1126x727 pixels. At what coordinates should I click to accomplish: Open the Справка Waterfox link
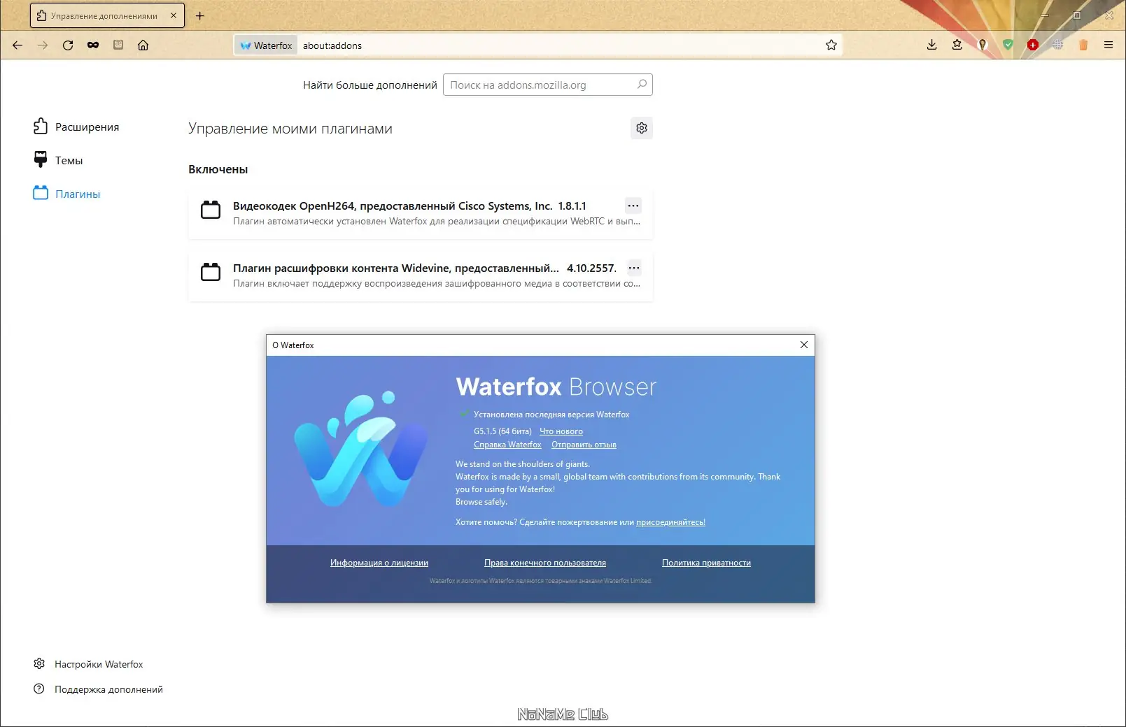(507, 445)
